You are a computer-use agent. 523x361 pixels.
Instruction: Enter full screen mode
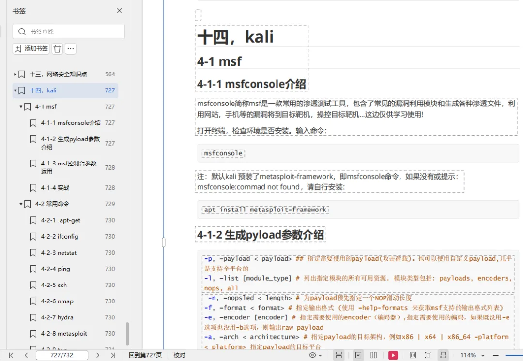click(x=428, y=355)
